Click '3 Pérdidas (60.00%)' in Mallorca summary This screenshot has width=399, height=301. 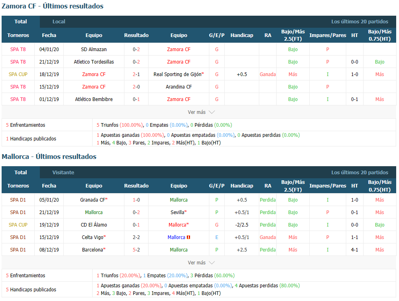tap(213, 276)
